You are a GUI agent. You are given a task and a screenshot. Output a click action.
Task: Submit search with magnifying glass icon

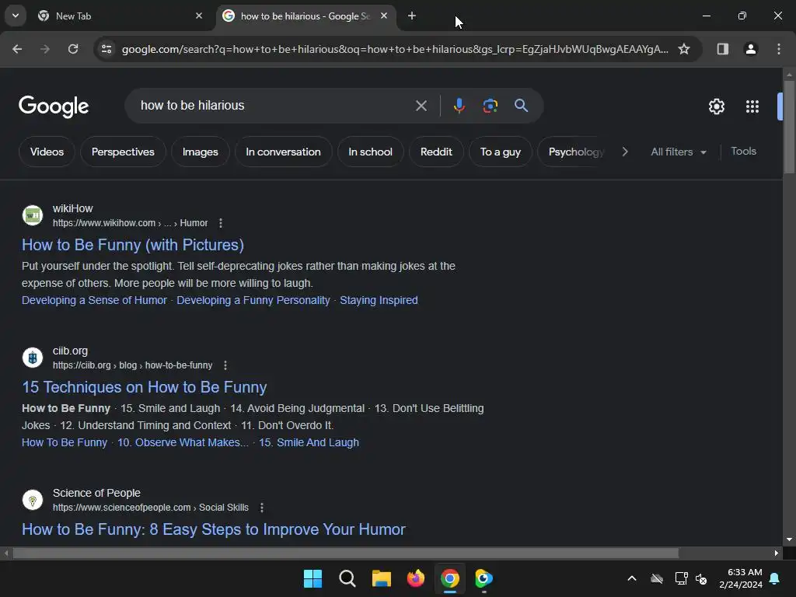click(x=522, y=106)
